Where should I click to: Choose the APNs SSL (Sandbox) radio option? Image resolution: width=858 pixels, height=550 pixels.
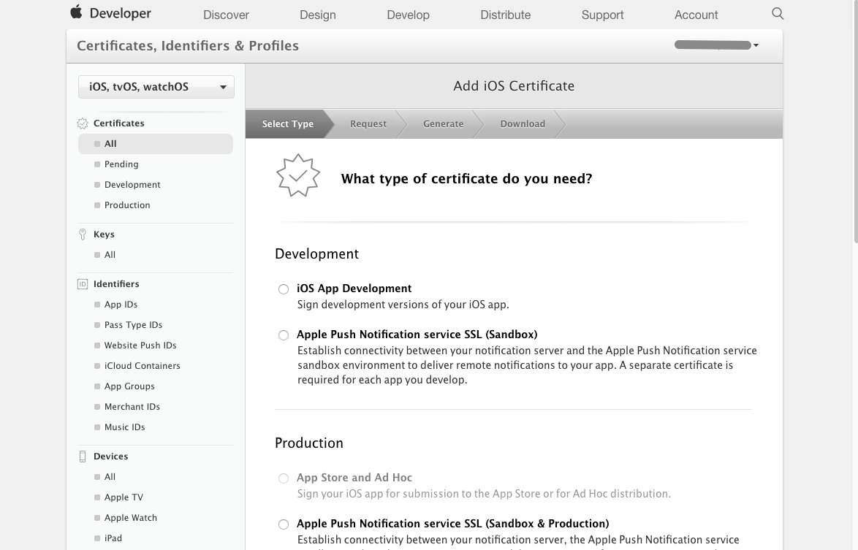pos(284,335)
